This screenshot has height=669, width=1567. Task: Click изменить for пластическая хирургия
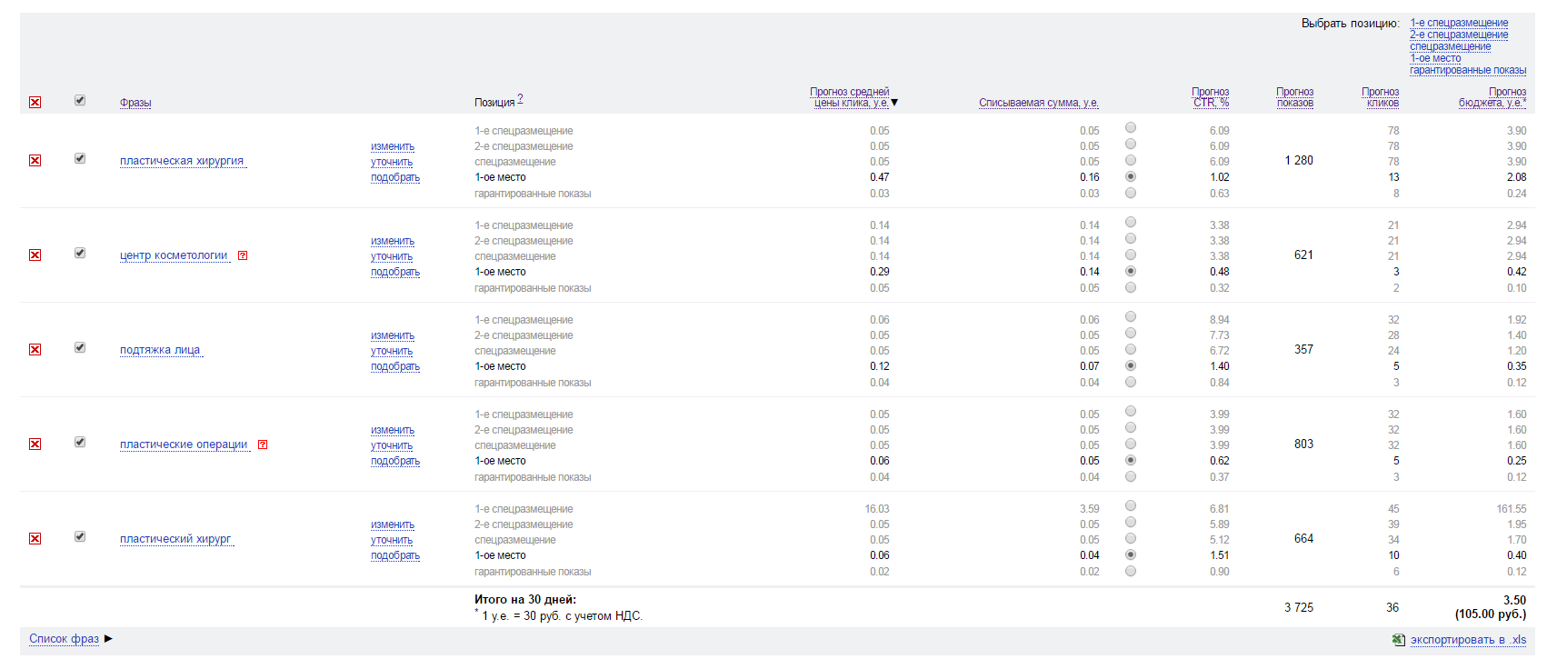tap(393, 146)
